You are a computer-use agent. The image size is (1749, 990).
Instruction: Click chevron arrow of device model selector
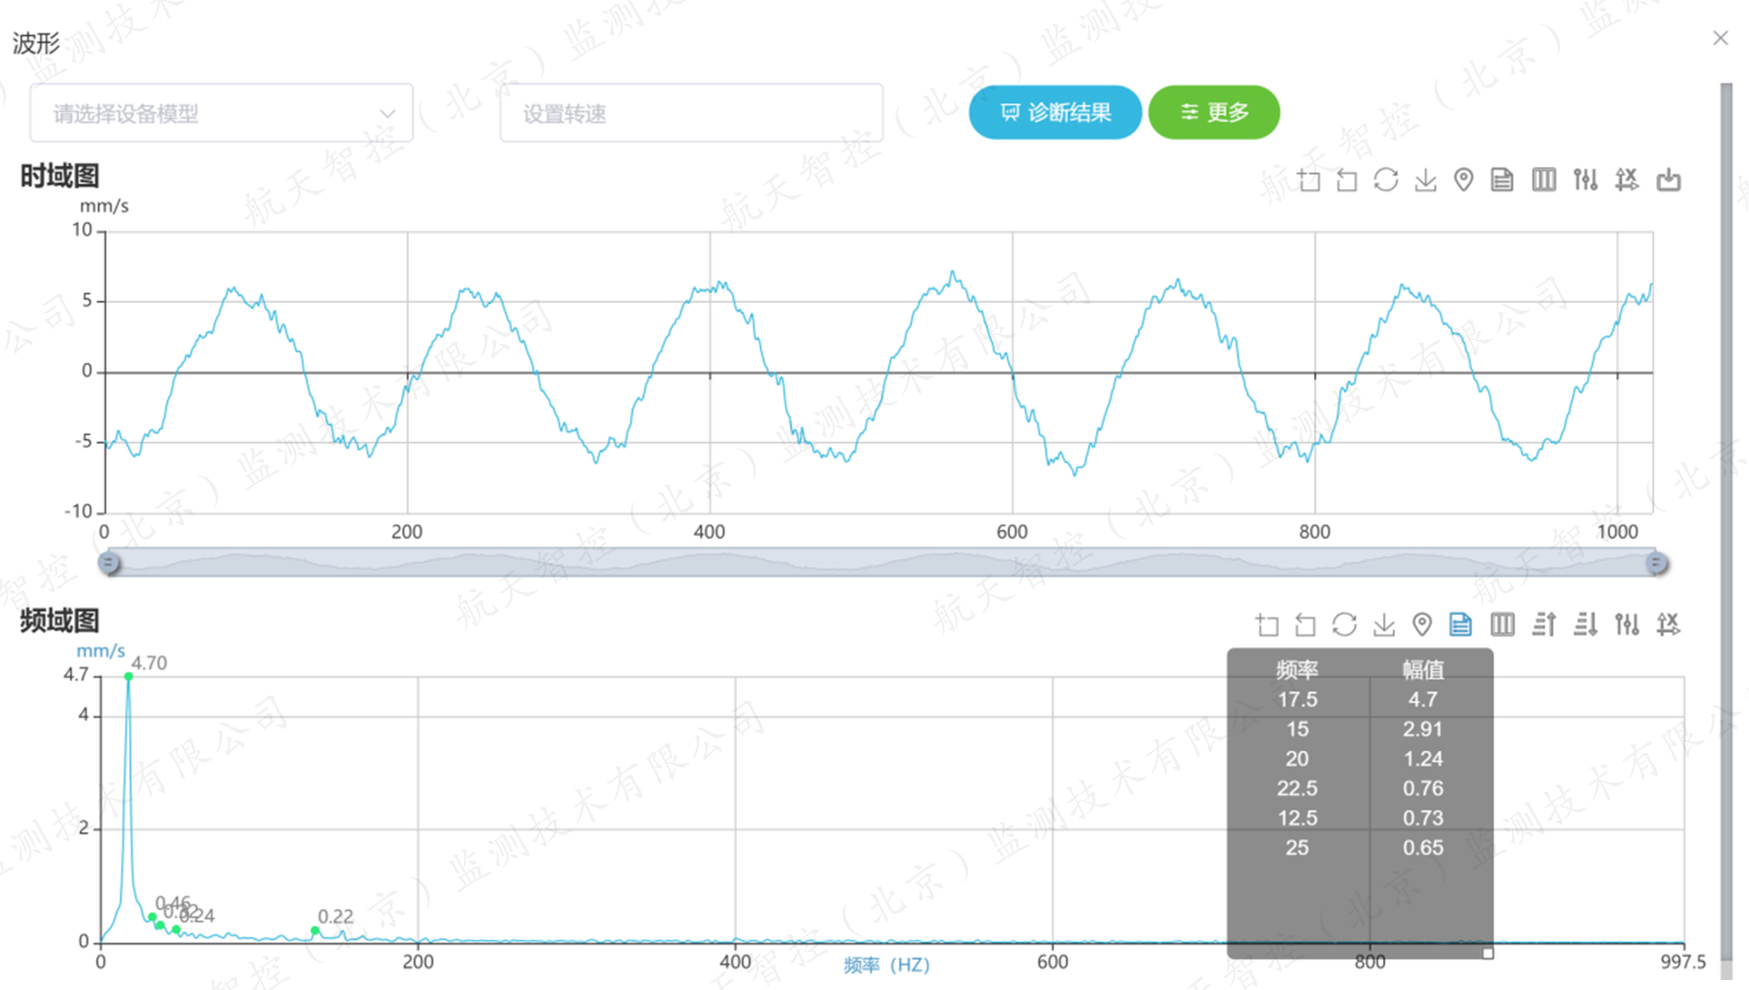[387, 114]
